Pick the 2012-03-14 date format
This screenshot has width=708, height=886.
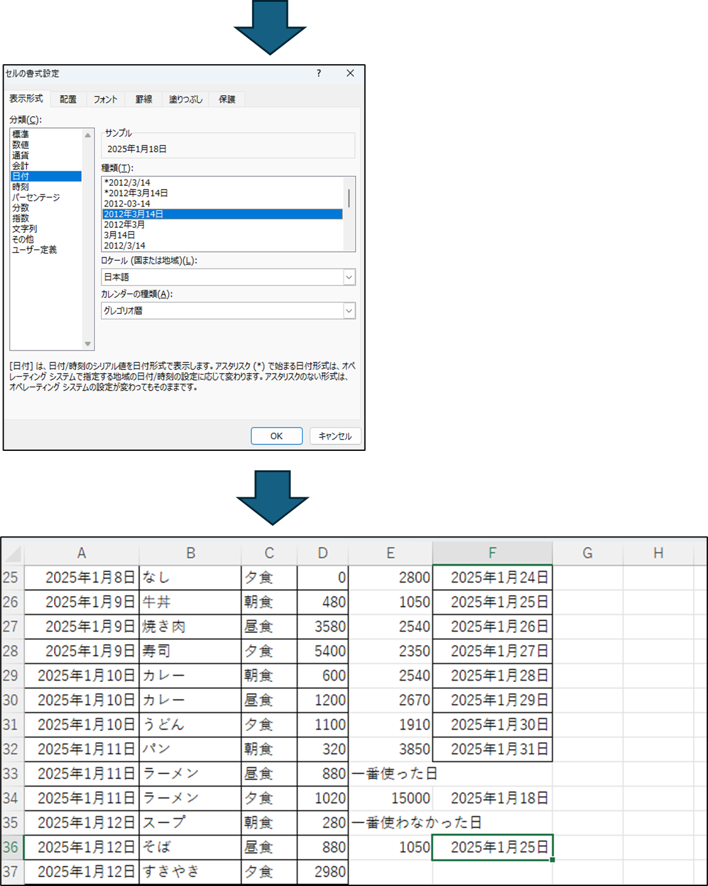(127, 203)
